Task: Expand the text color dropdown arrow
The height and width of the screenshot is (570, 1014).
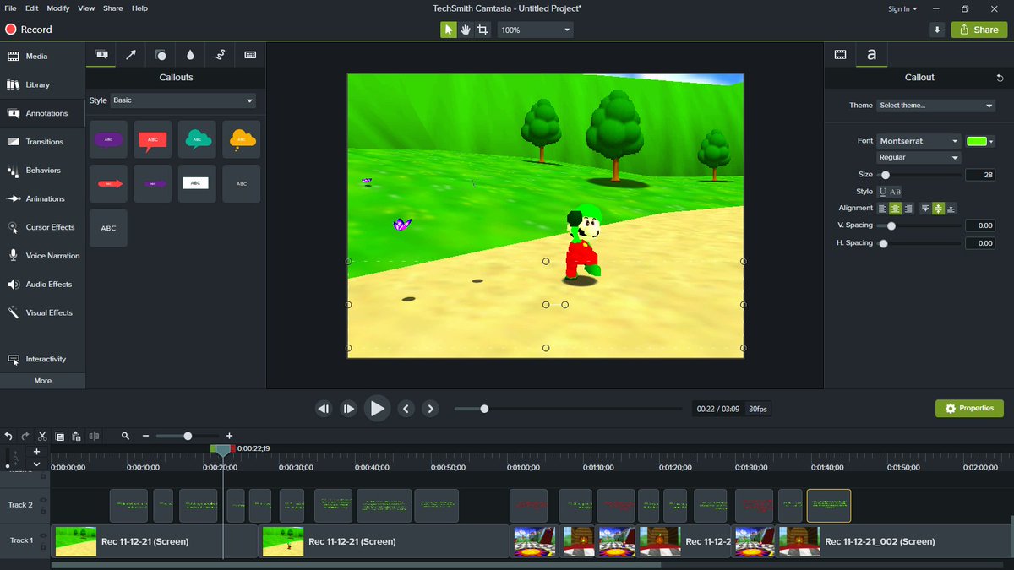Action: pos(991,141)
